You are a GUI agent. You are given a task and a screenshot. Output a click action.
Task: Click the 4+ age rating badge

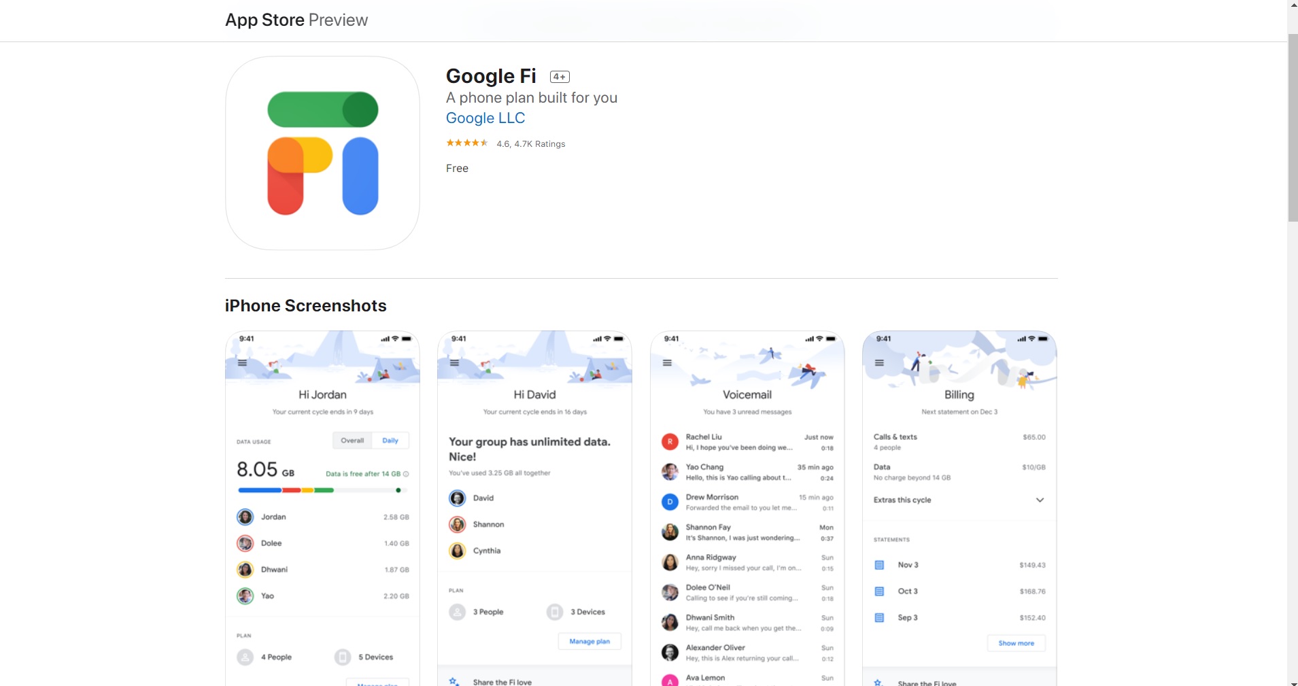(560, 77)
